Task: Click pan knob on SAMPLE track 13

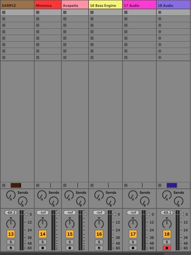Action: coord(11,223)
